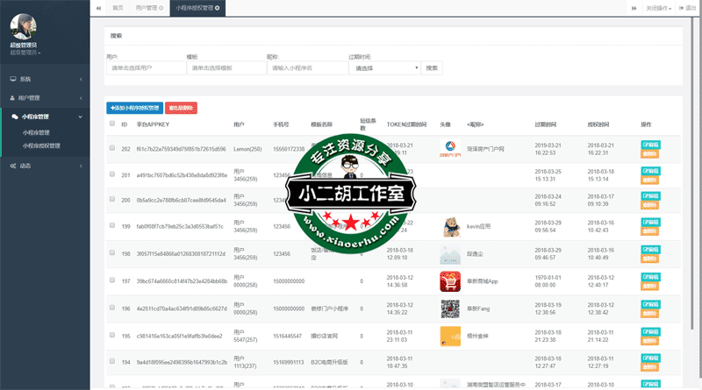This screenshot has height=390, width=702.
Task: Open the 关闭操作 dropdown menu
Action: pyautogui.click(x=659, y=7)
